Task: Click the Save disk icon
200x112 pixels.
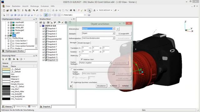Action: (11, 10)
